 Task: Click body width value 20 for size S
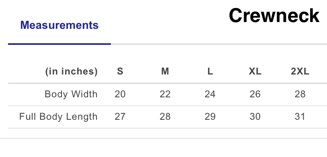[x=120, y=94]
